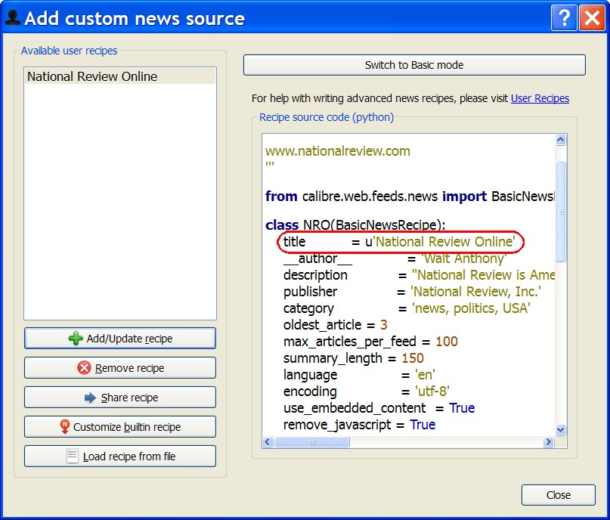The height and width of the screenshot is (520, 610).
Task: Select National Review Online in recipe list
Action: click(x=120, y=76)
